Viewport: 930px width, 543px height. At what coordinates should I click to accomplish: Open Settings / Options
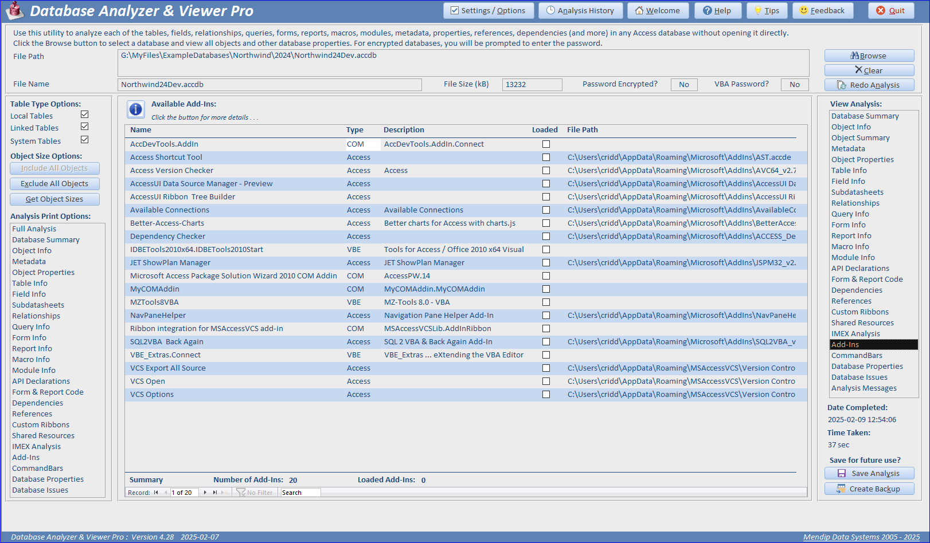(489, 10)
